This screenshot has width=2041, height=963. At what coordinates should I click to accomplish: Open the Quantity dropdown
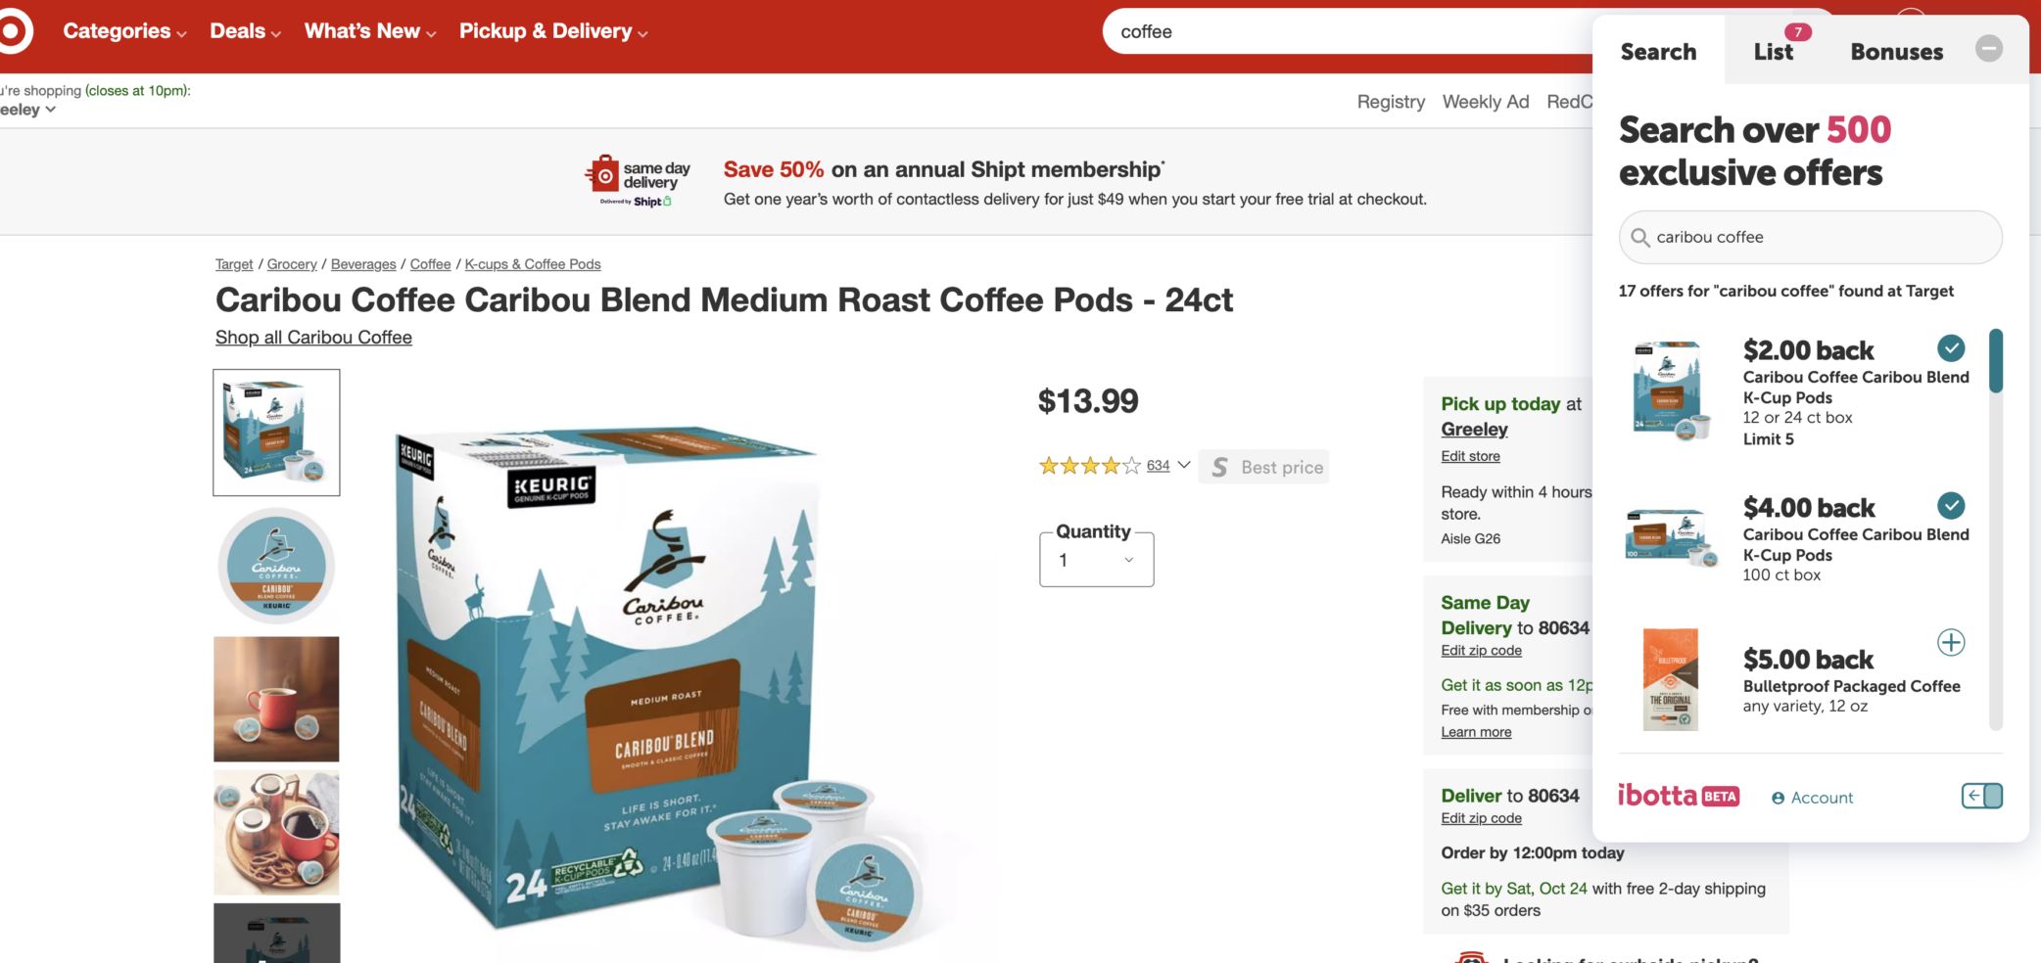[x=1096, y=560]
